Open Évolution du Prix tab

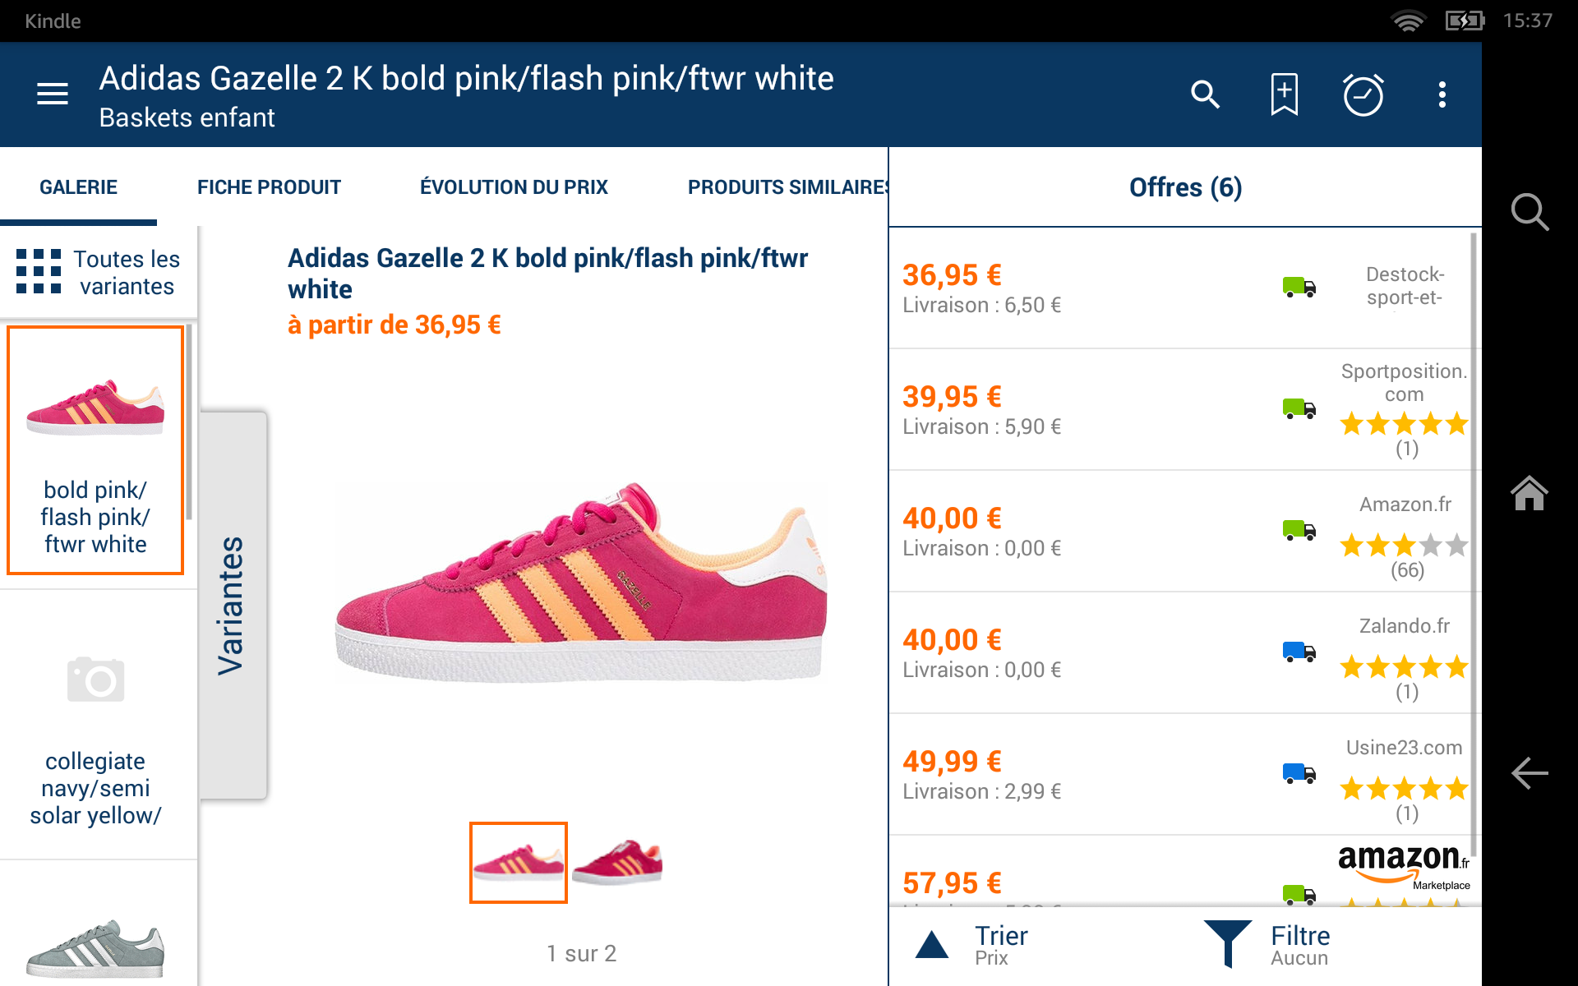point(514,187)
